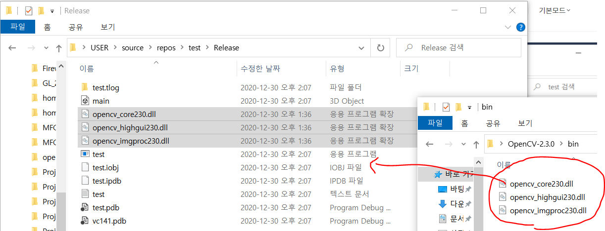Open recent locations dropdown in Release window
The image size is (605, 231).
(47, 48)
